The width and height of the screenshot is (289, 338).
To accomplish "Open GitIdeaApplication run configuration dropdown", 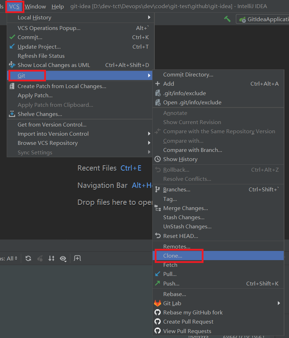I will (263, 19).
